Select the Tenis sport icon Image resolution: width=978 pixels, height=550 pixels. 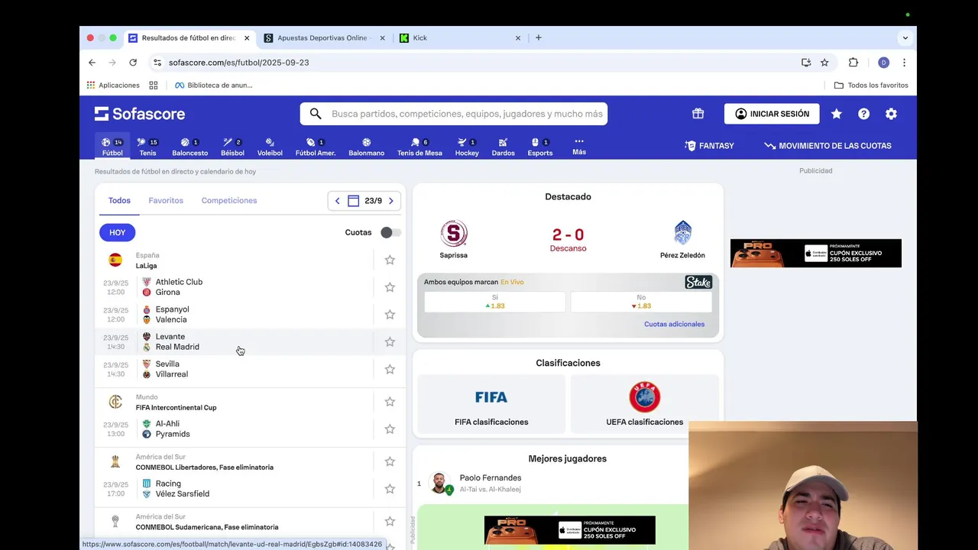[x=147, y=147]
